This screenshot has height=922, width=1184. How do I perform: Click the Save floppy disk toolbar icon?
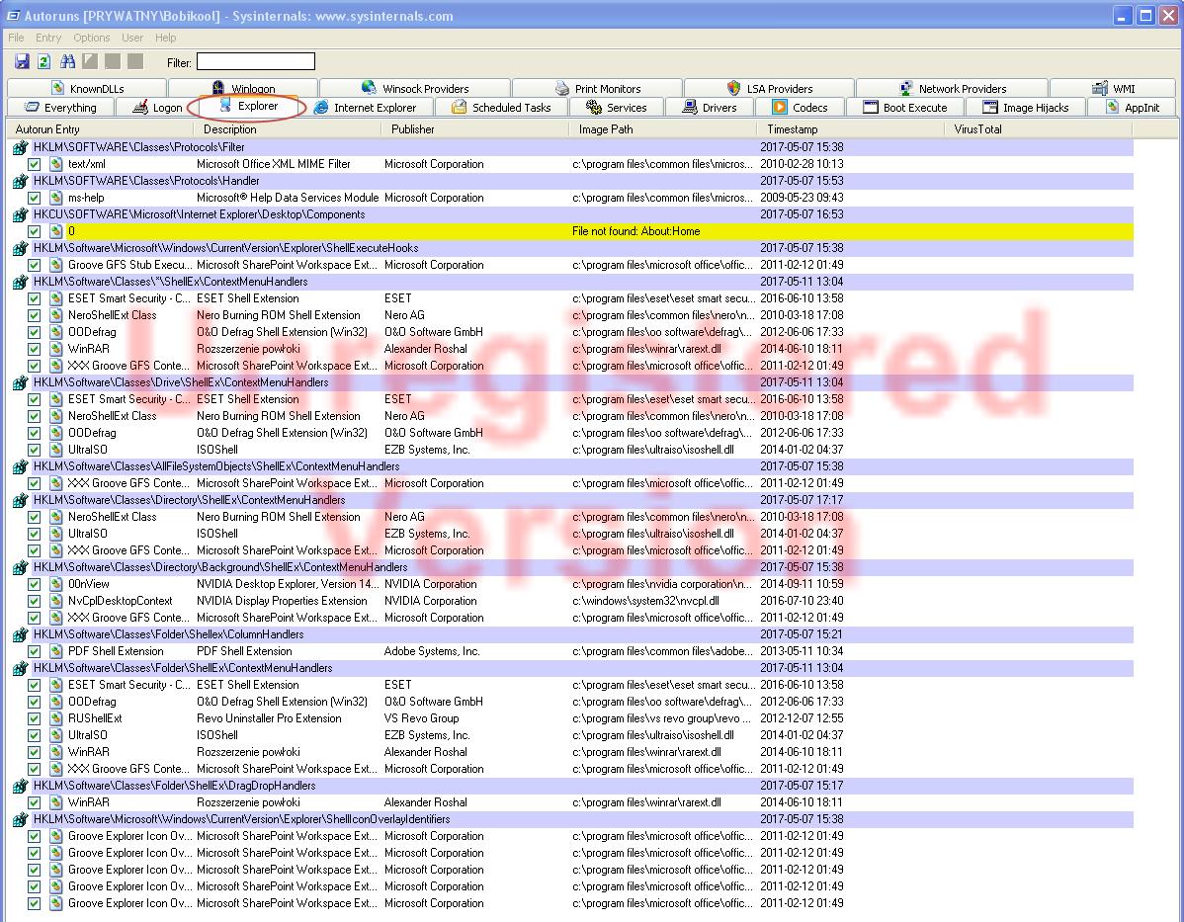coord(22,62)
